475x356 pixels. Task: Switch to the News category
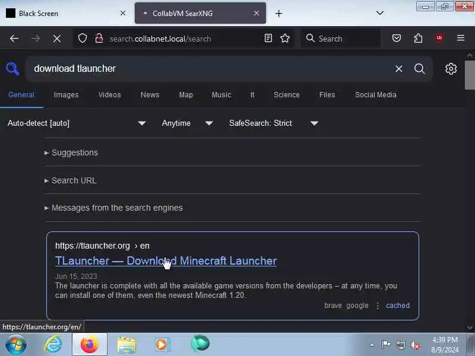pyautogui.click(x=150, y=95)
